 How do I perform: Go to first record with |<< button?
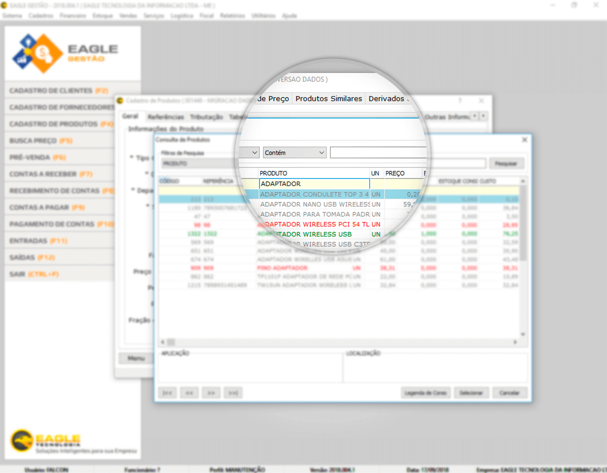click(x=167, y=393)
